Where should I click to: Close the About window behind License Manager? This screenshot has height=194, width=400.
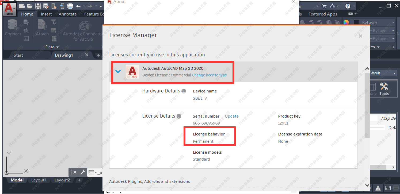(294, 2)
